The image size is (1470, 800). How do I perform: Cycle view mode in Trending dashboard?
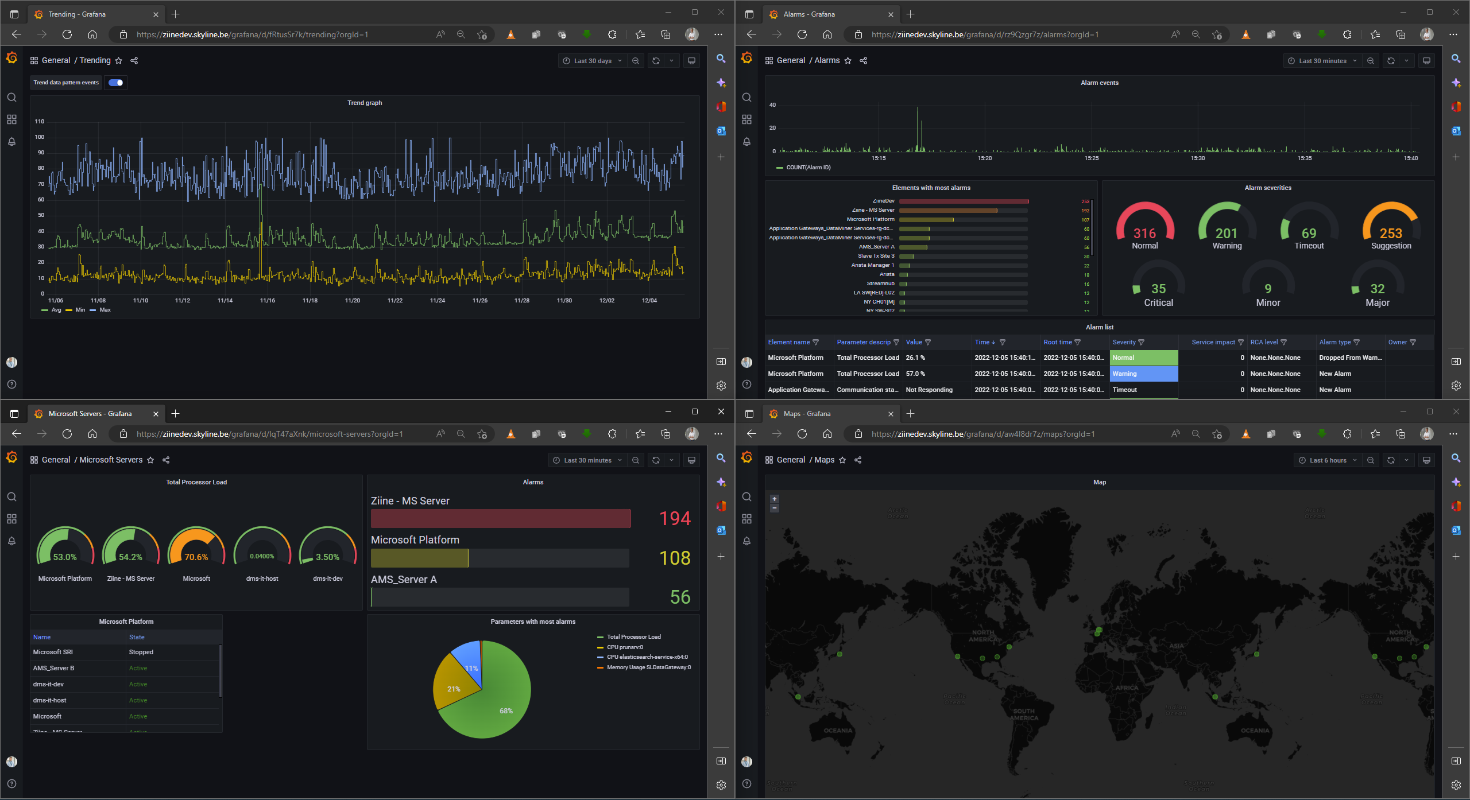692,61
